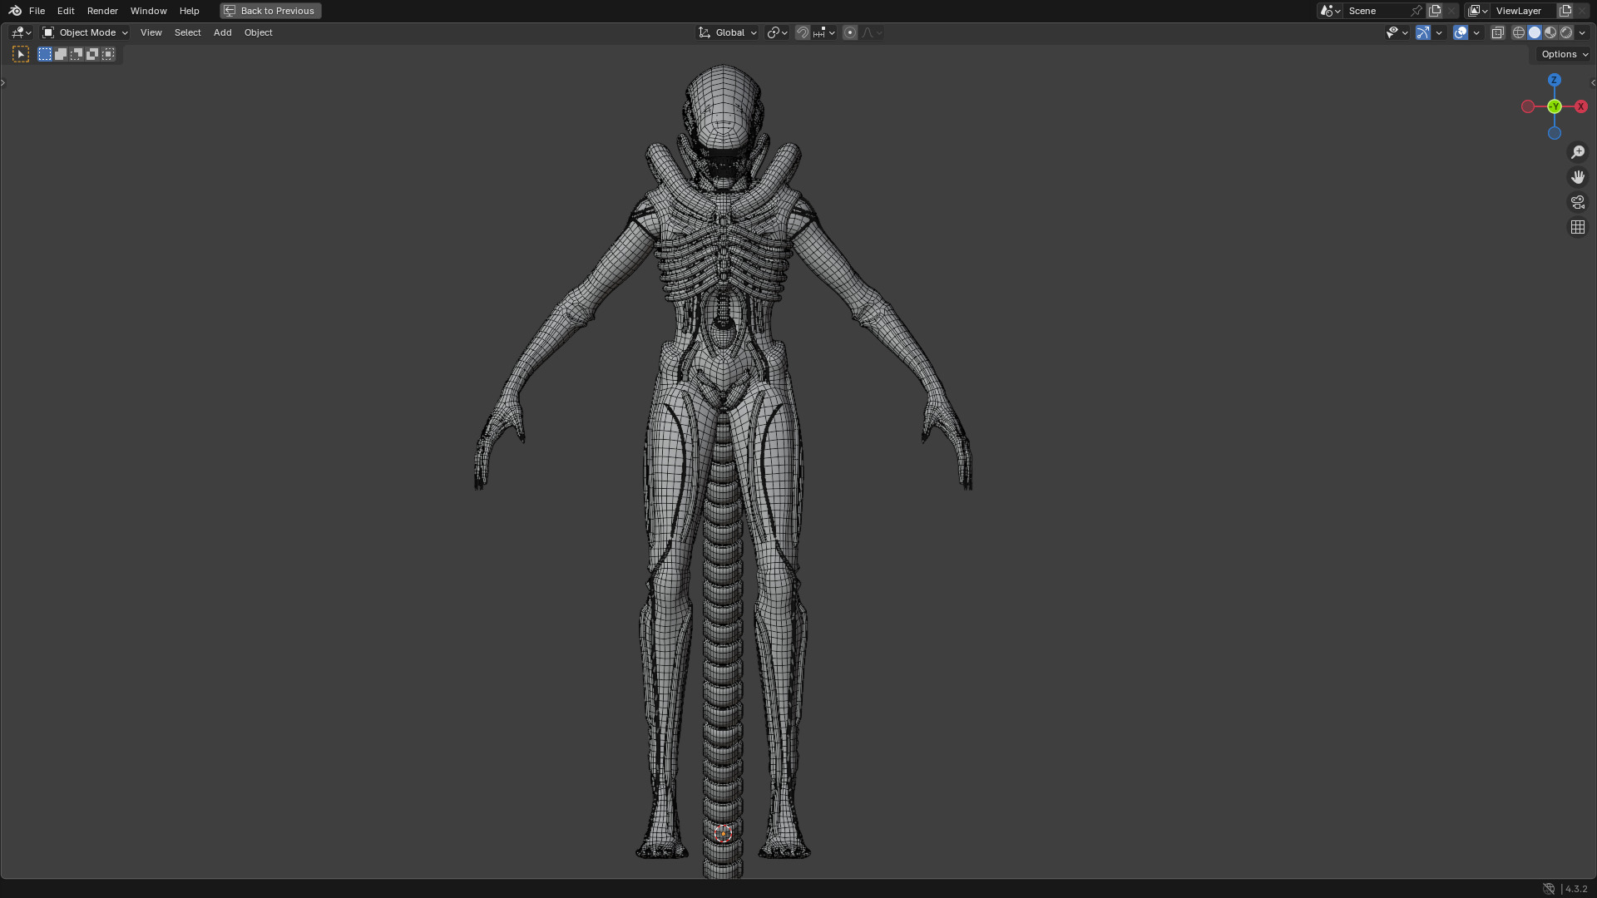This screenshot has width=1597, height=898.
Task: Choose the 'Invert selection' mode icon
Action: (x=92, y=54)
